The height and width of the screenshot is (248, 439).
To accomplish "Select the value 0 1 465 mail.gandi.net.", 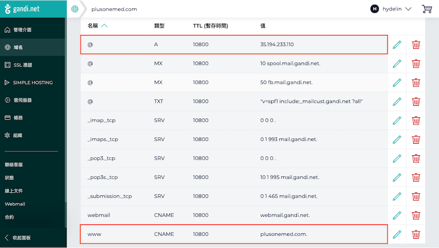I will 289,196.
